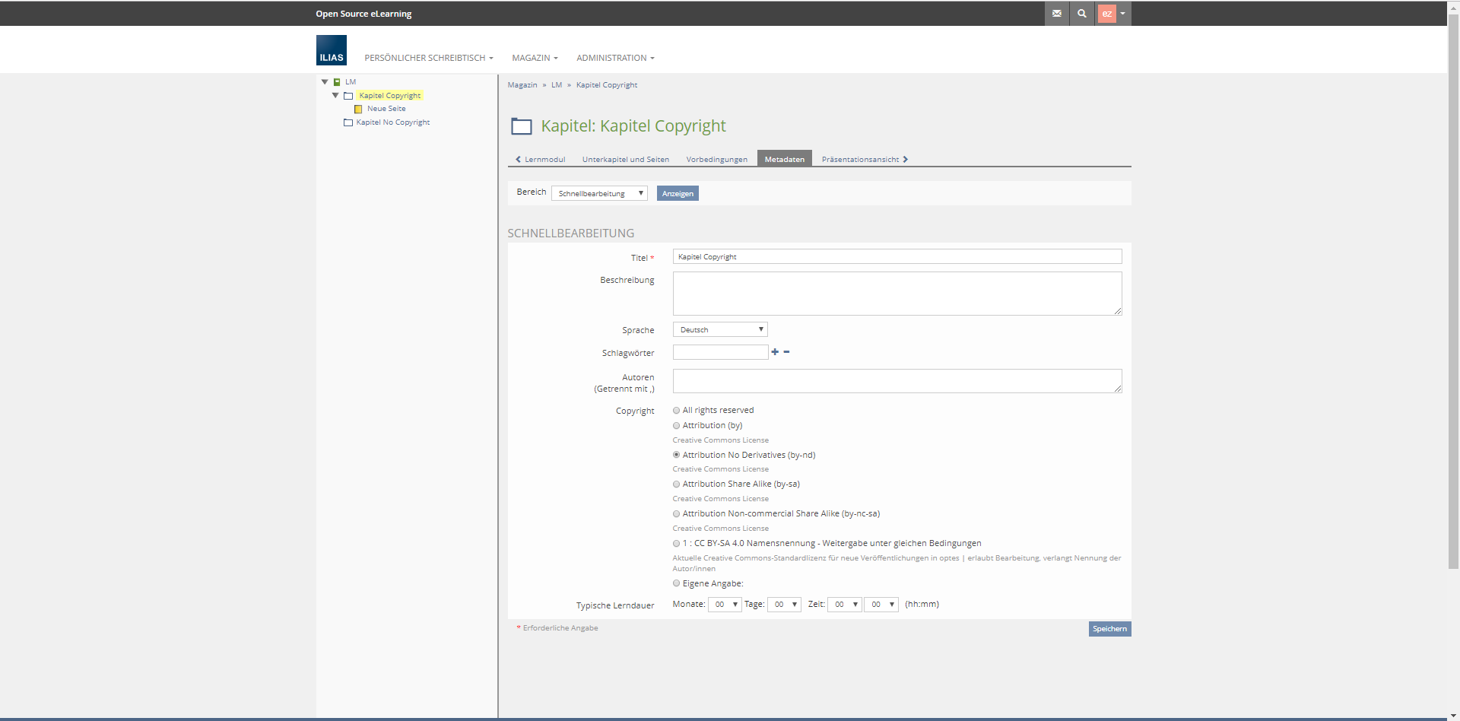The image size is (1460, 721).
Task: Open the mail envelope icon in top bar
Action: 1056,14
